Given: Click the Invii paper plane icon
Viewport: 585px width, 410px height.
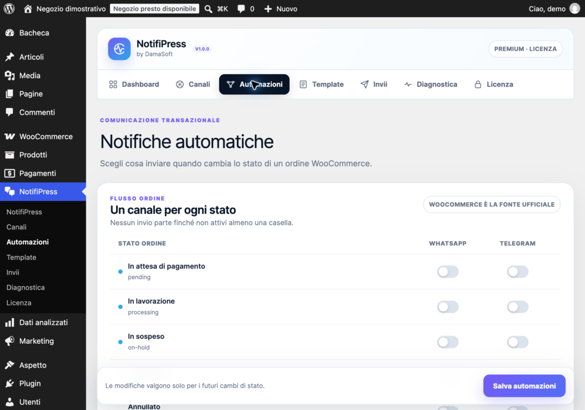Looking at the screenshot, I should coord(364,85).
